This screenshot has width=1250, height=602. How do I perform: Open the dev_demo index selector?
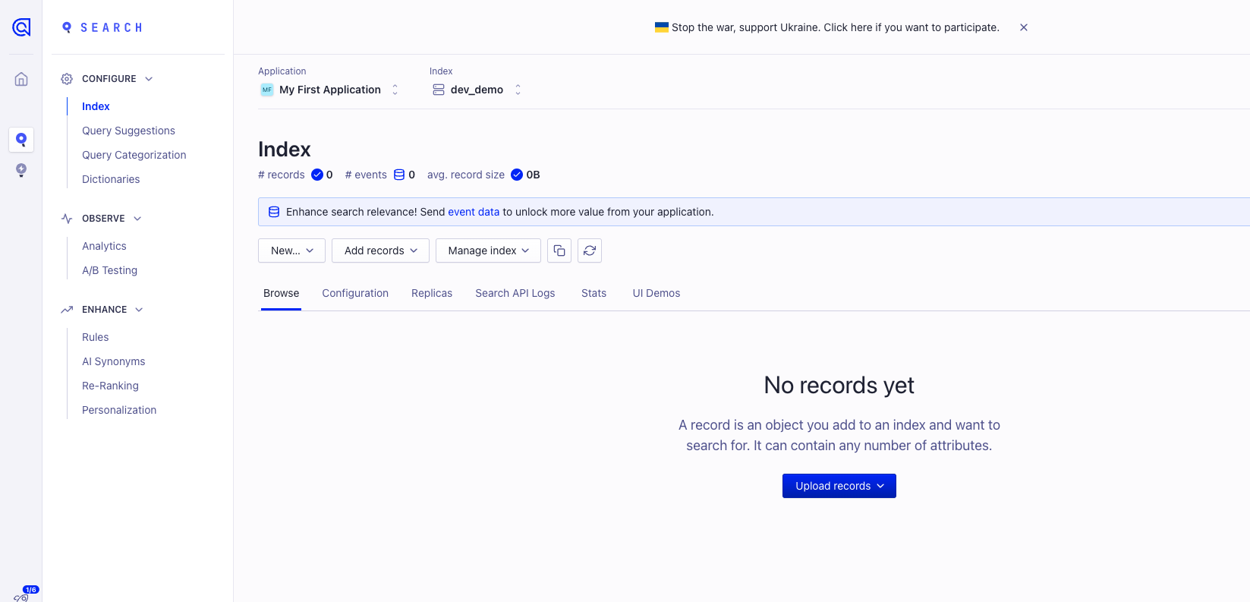point(477,90)
